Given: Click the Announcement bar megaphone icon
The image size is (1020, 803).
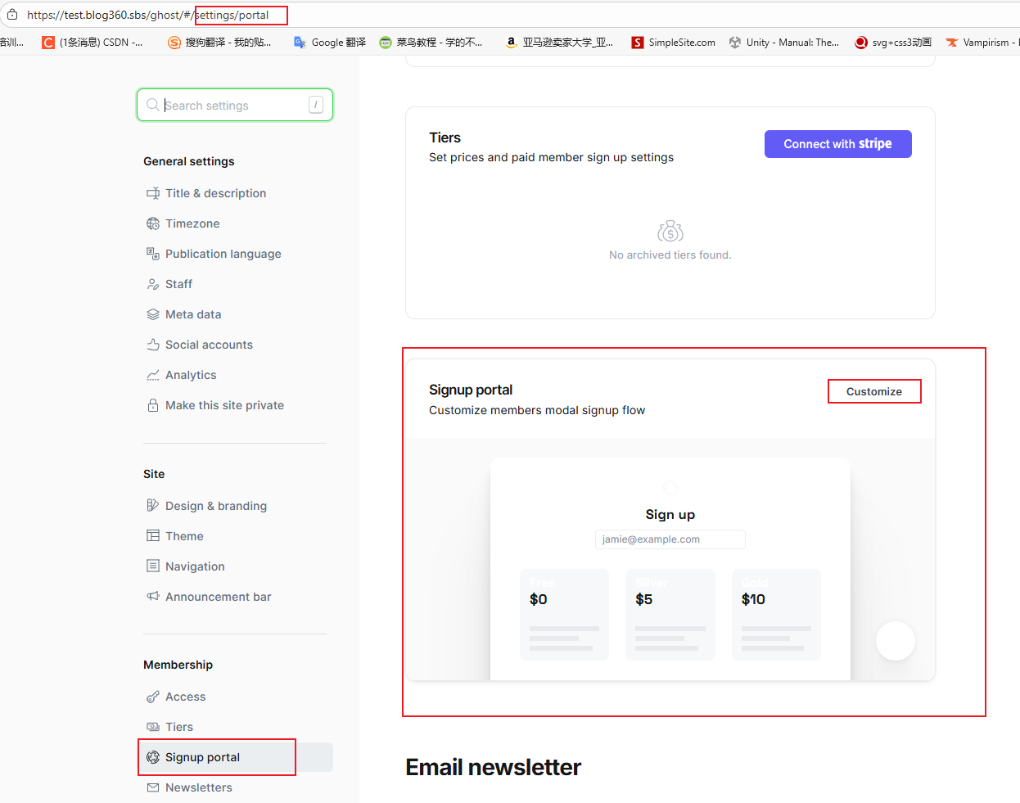Looking at the screenshot, I should point(153,597).
